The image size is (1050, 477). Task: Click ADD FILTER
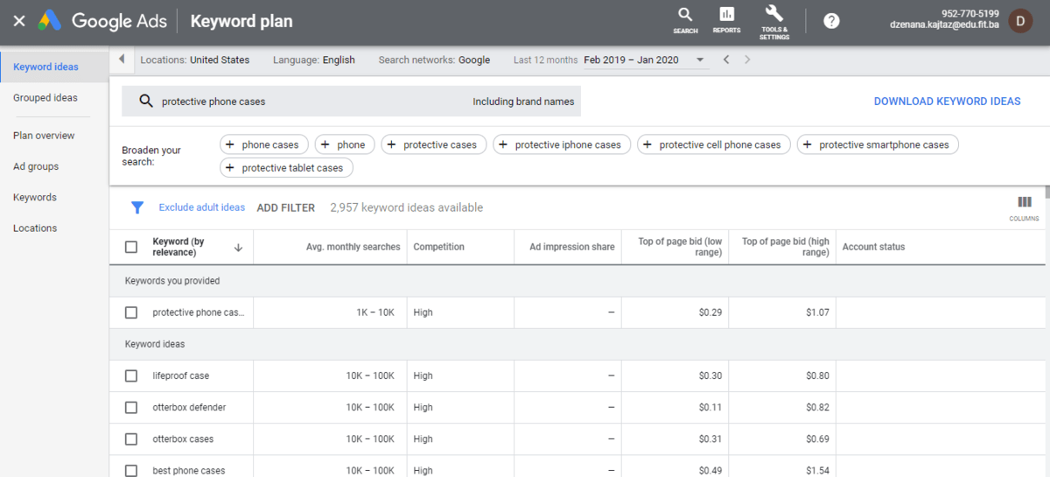pos(285,207)
